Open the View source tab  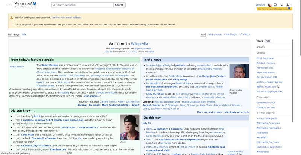click(215, 34)
